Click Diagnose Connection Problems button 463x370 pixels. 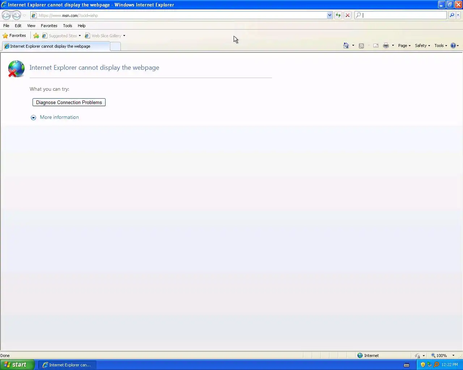[x=69, y=102]
